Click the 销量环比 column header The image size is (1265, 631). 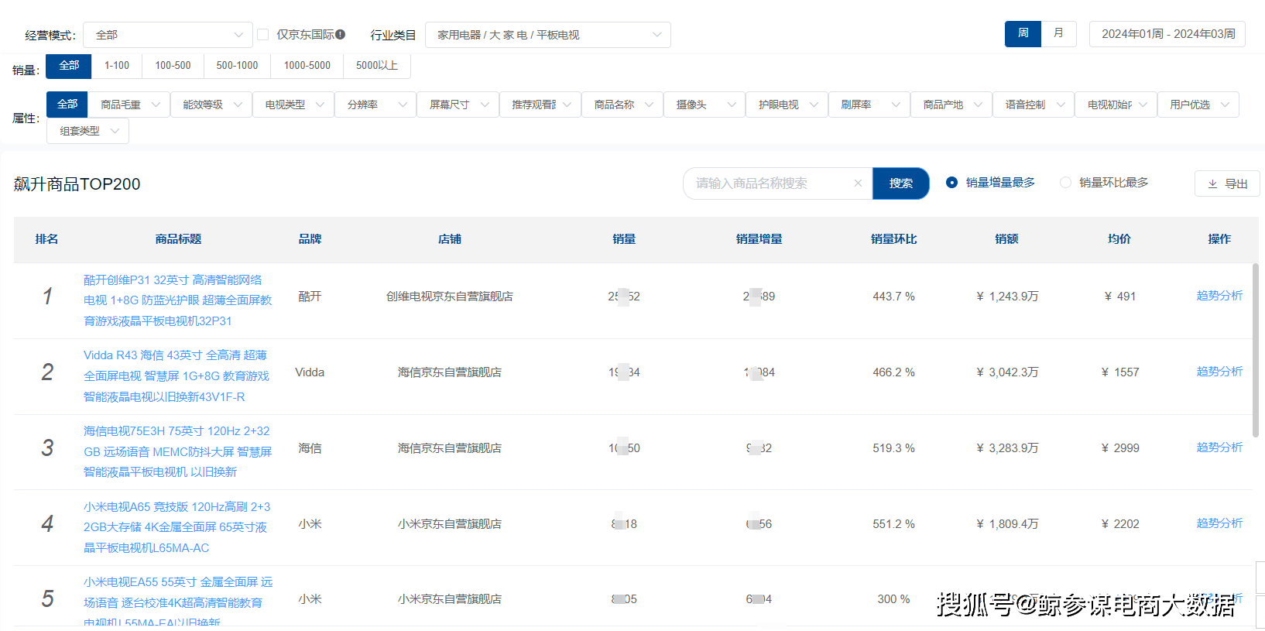[x=893, y=239]
